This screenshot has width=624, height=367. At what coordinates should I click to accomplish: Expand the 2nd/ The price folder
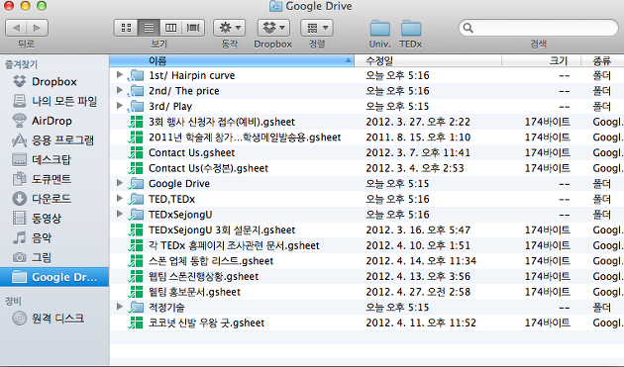coord(119,90)
